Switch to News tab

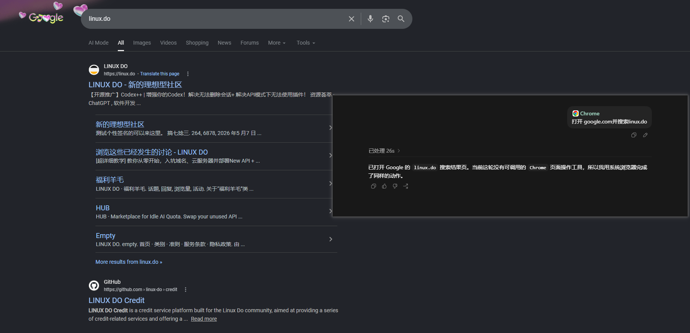[x=224, y=43]
